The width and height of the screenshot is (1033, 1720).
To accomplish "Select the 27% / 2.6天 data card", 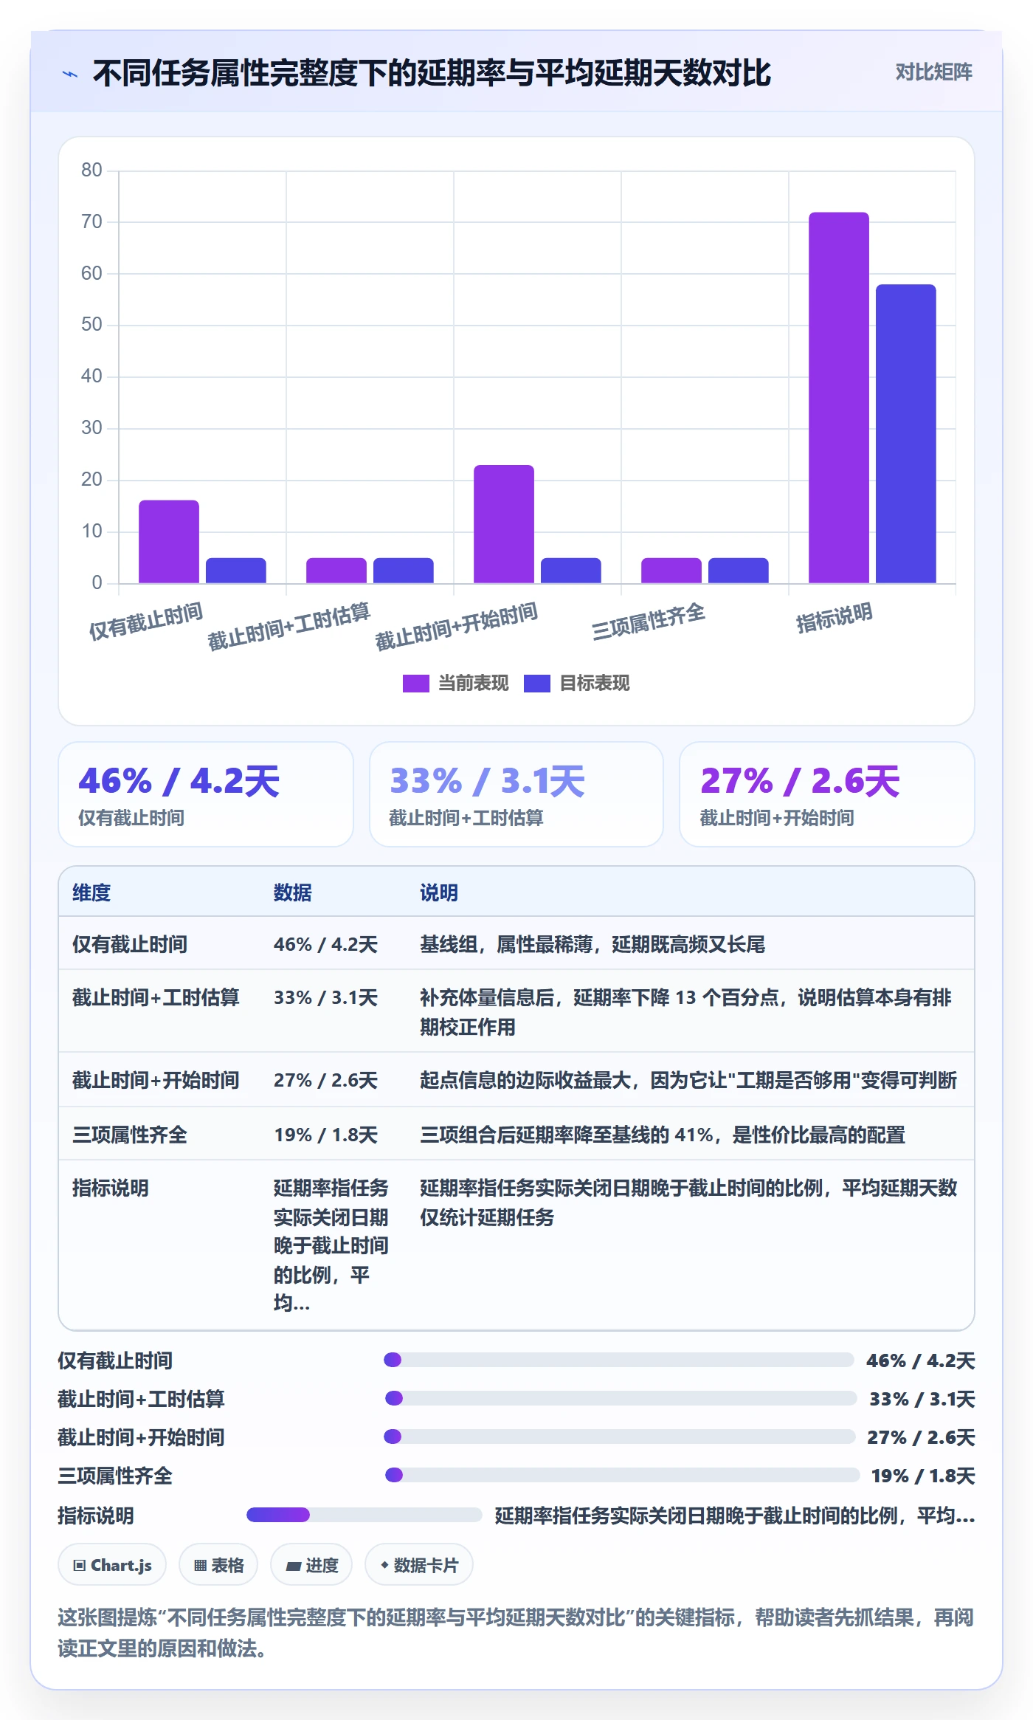I will [827, 794].
